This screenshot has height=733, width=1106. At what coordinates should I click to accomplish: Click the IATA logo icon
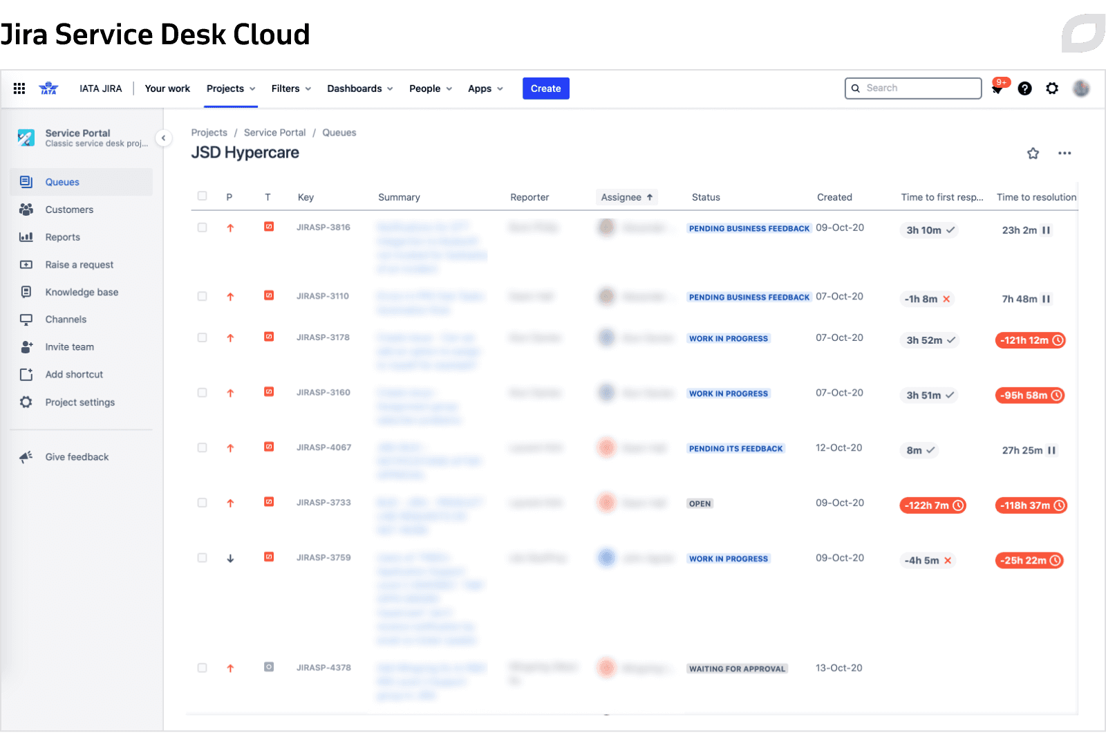pyautogui.click(x=48, y=89)
